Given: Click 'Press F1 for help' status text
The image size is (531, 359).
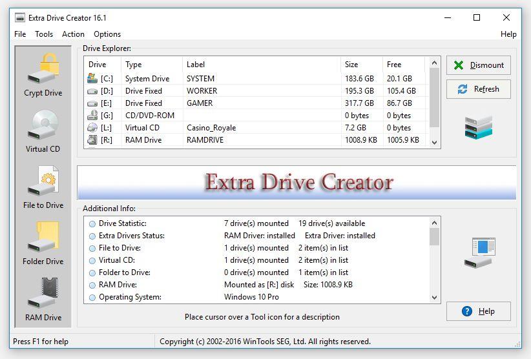Looking at the screenshot, I should click(x=41, y=342).
